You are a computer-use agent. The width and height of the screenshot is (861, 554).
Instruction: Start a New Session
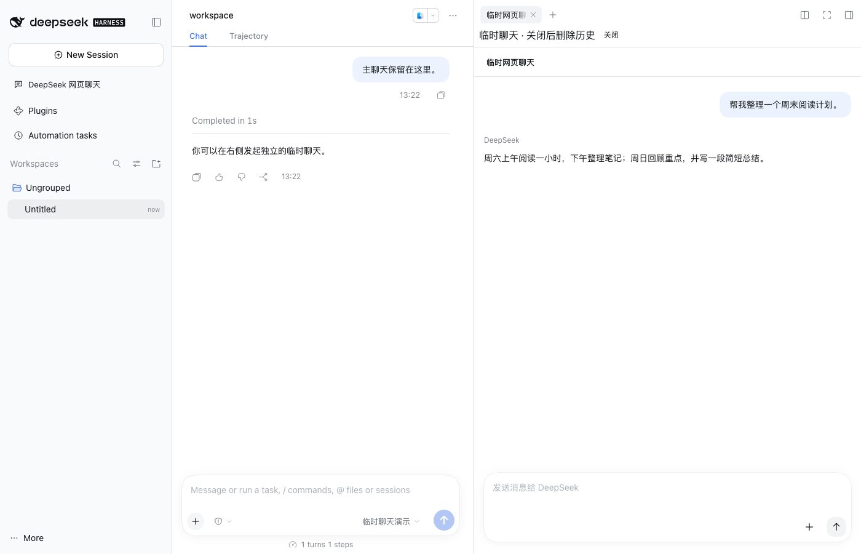pos(86,55)
